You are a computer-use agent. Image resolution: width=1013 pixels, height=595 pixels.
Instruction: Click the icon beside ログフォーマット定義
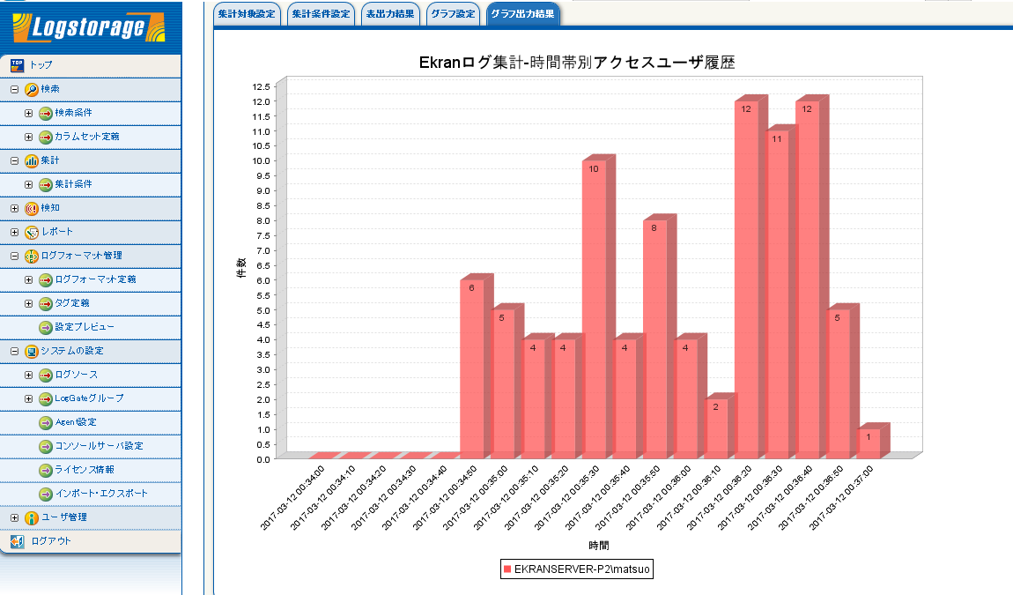45,280
